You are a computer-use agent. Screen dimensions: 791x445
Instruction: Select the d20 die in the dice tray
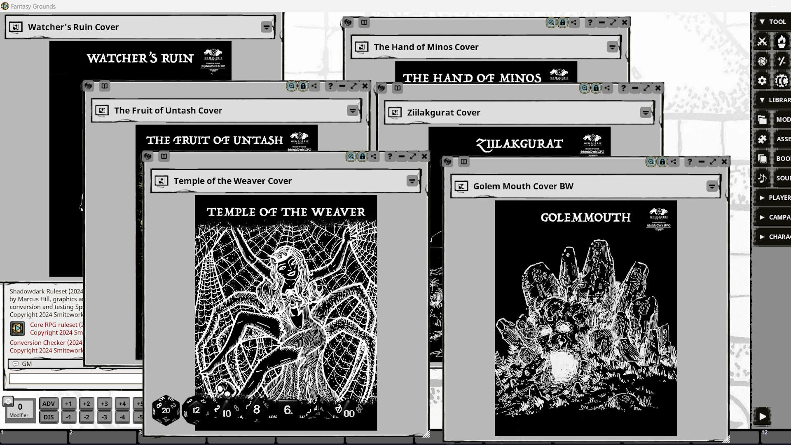click(x=165, y=410)
